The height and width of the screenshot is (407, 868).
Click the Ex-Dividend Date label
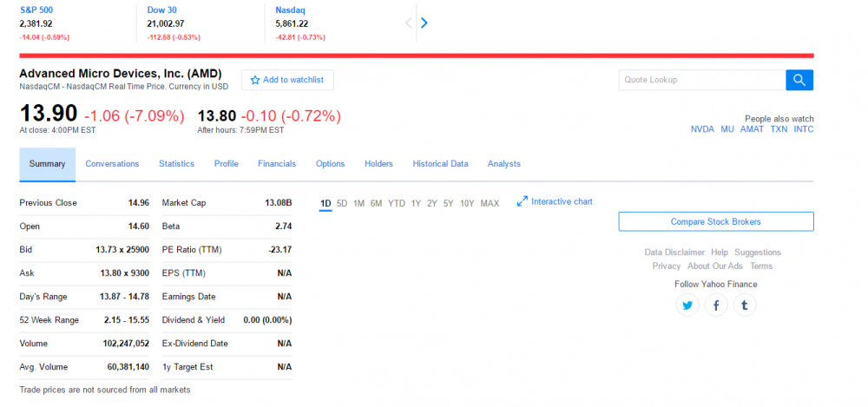pyautogui.click(x=194, y=344)
